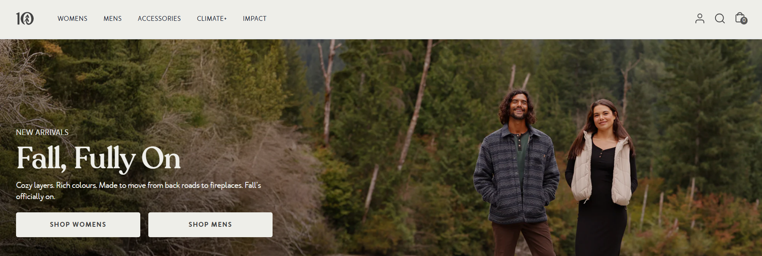Image resolution: width=762 pixels, height=256 pixels.
Task: Open the Mens navigation menu
Action: [113, 18]
